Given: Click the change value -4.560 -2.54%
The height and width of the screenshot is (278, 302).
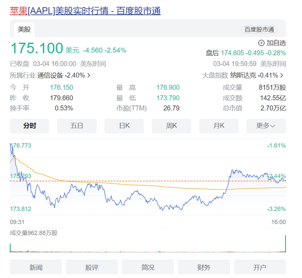Looking at the screenshot, I should coord(105,50).
